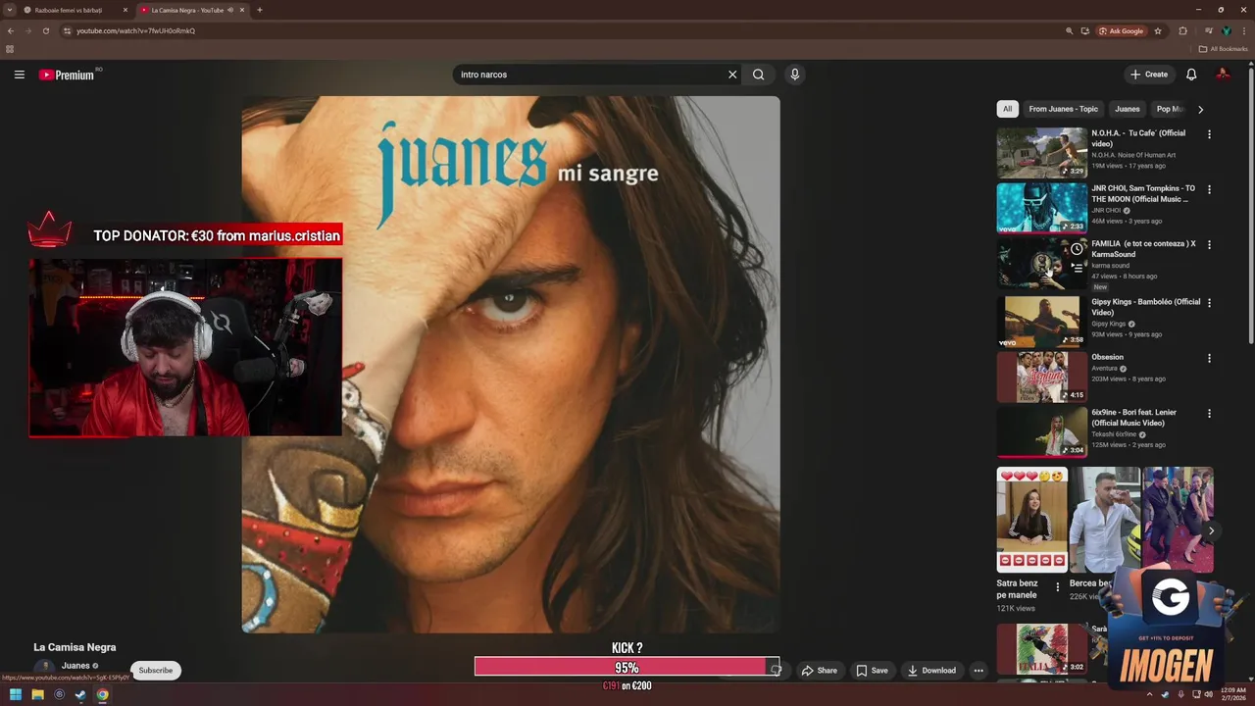Click the KICK 95% progress bar

click(x=627, y=667)
